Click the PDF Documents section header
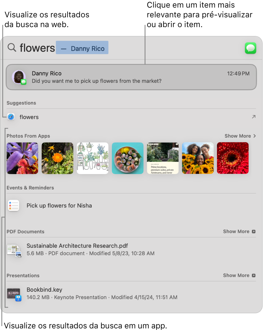 pos(25,232)
